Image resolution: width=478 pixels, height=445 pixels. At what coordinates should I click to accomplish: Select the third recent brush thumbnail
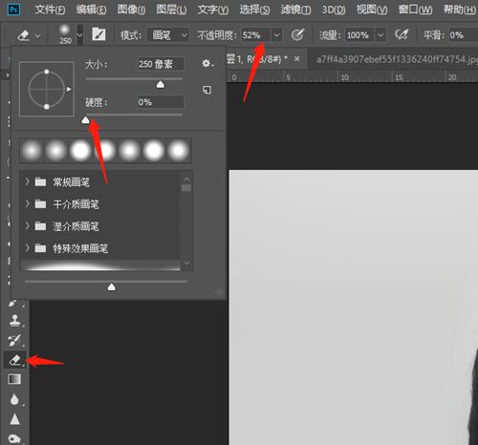(x=80, y=150)
